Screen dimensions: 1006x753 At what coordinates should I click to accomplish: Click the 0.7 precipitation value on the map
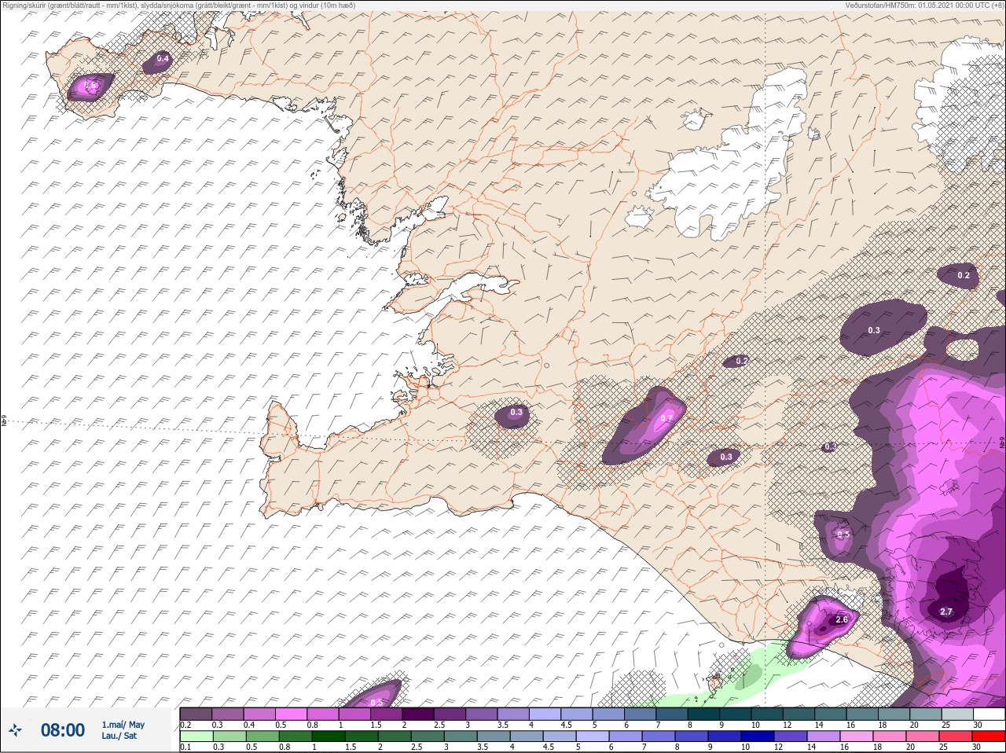pos(666,418)
